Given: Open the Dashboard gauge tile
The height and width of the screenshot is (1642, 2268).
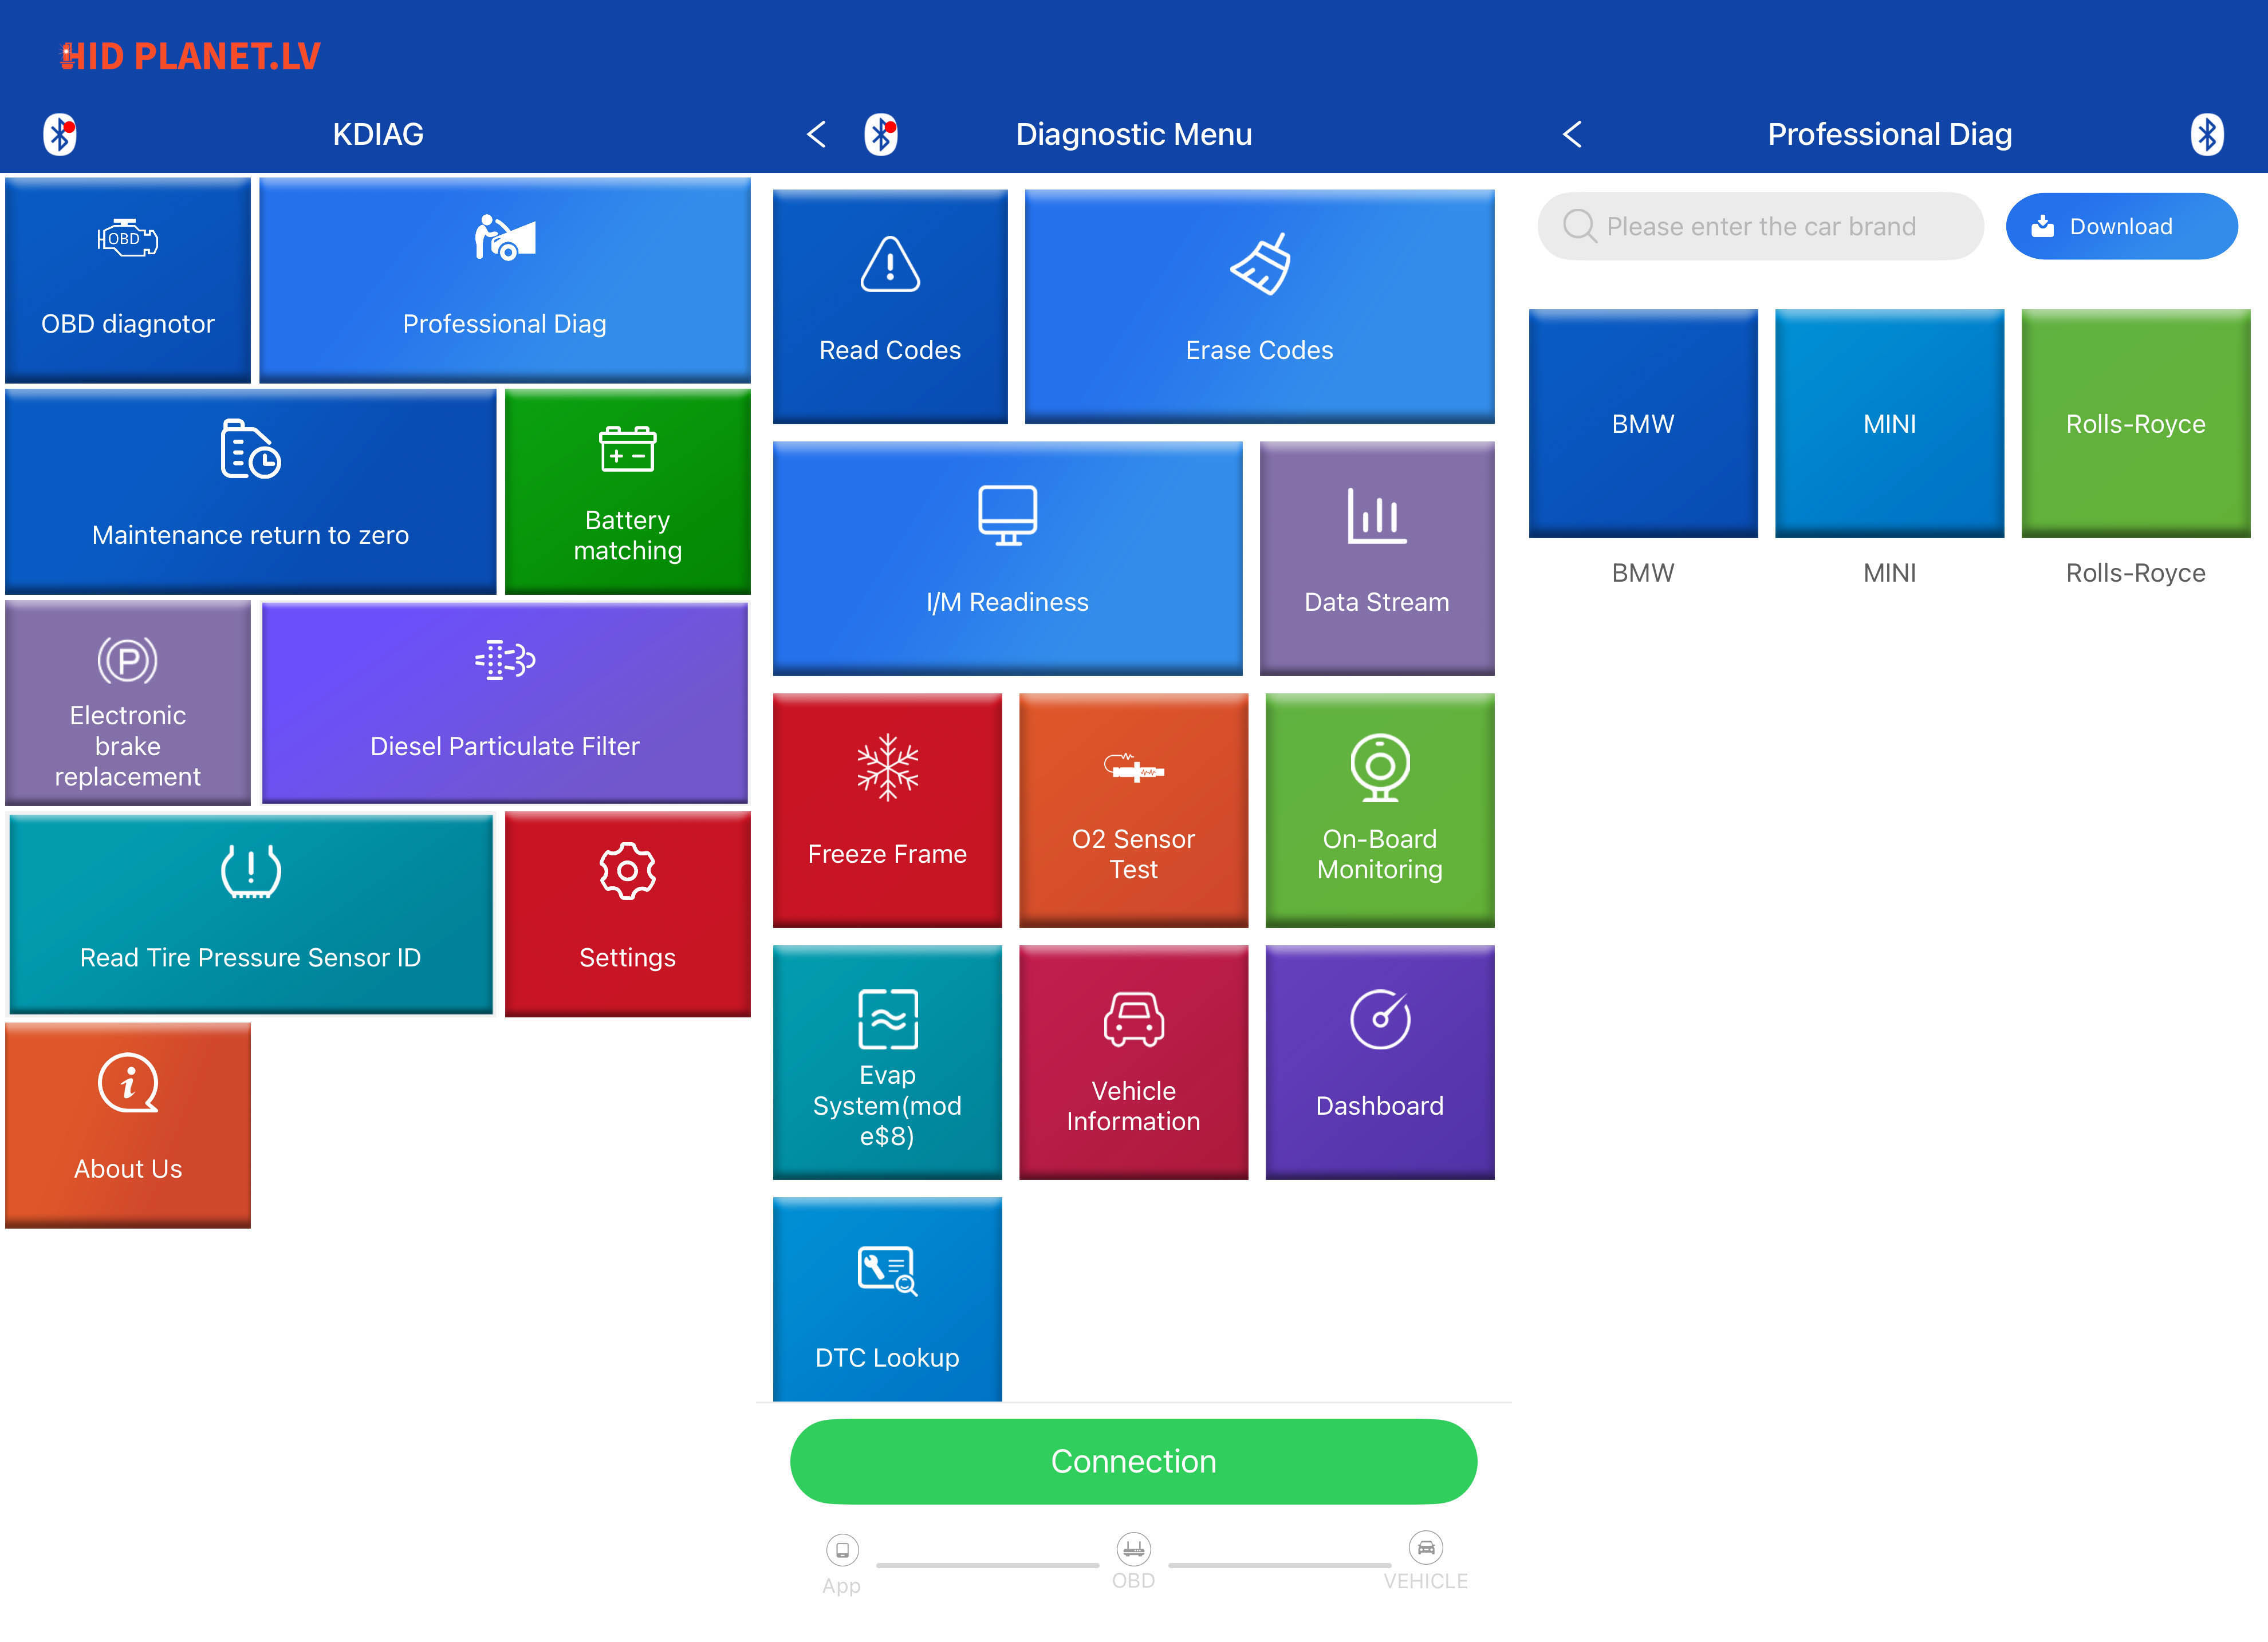Looking at the screenshot, I should click(x=1379, y=1061).
